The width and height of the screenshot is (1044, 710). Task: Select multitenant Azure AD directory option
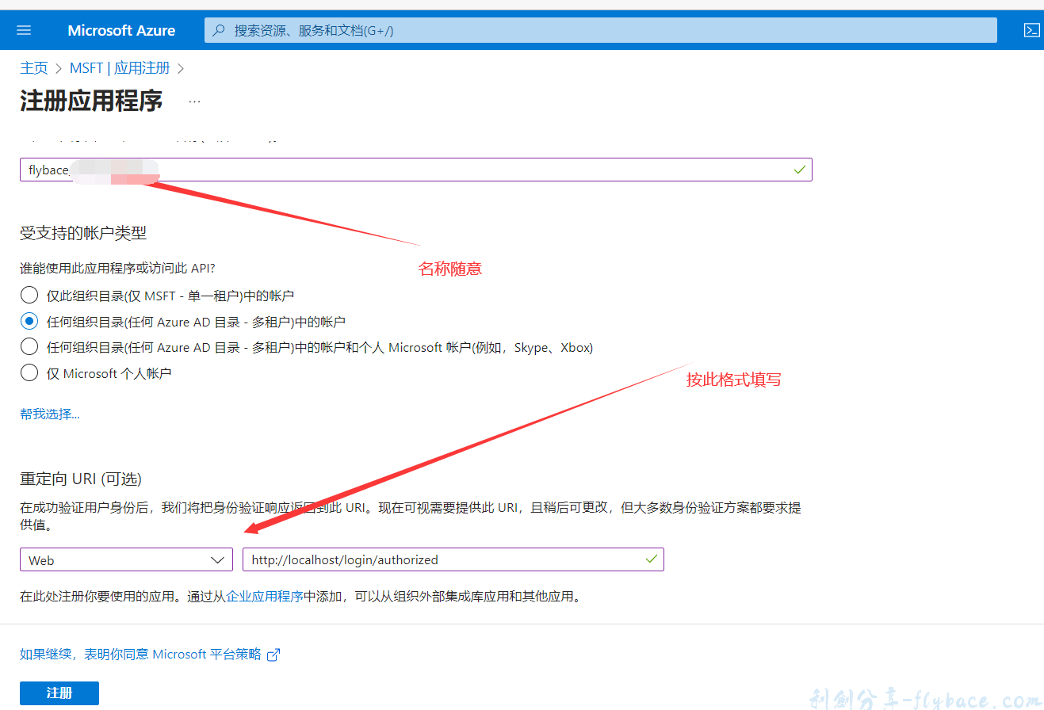coord(29,321)
